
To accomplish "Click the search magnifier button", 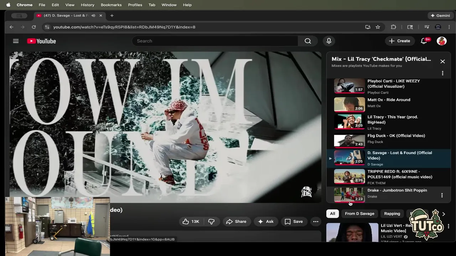I will [x=308, y=41].
